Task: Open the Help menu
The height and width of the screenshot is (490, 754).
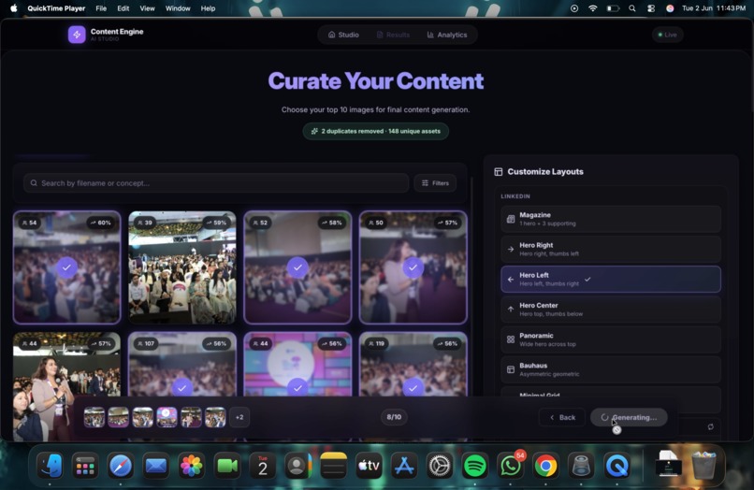Action: coord(208,8)
